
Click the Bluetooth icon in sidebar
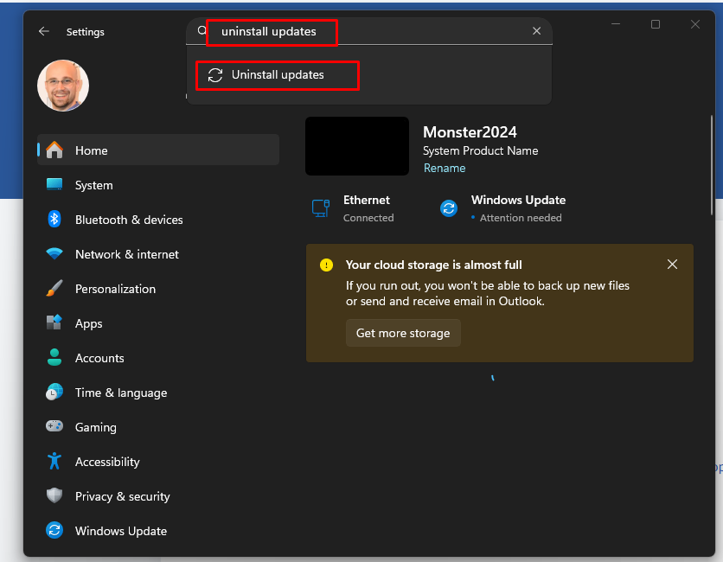tap(54, 219)
